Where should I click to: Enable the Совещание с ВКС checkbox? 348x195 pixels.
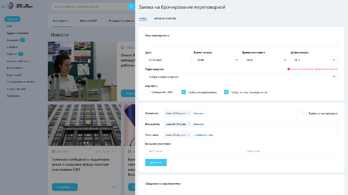pyautogui.click(x=147, y=92)
